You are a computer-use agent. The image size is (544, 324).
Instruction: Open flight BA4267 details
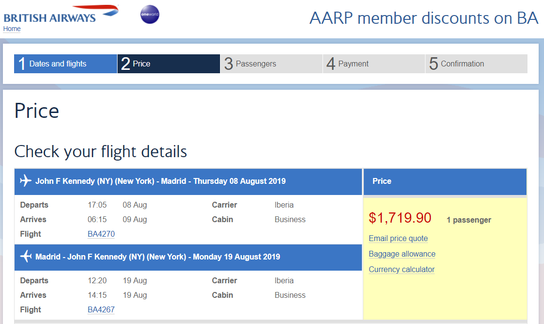(101, 310)
